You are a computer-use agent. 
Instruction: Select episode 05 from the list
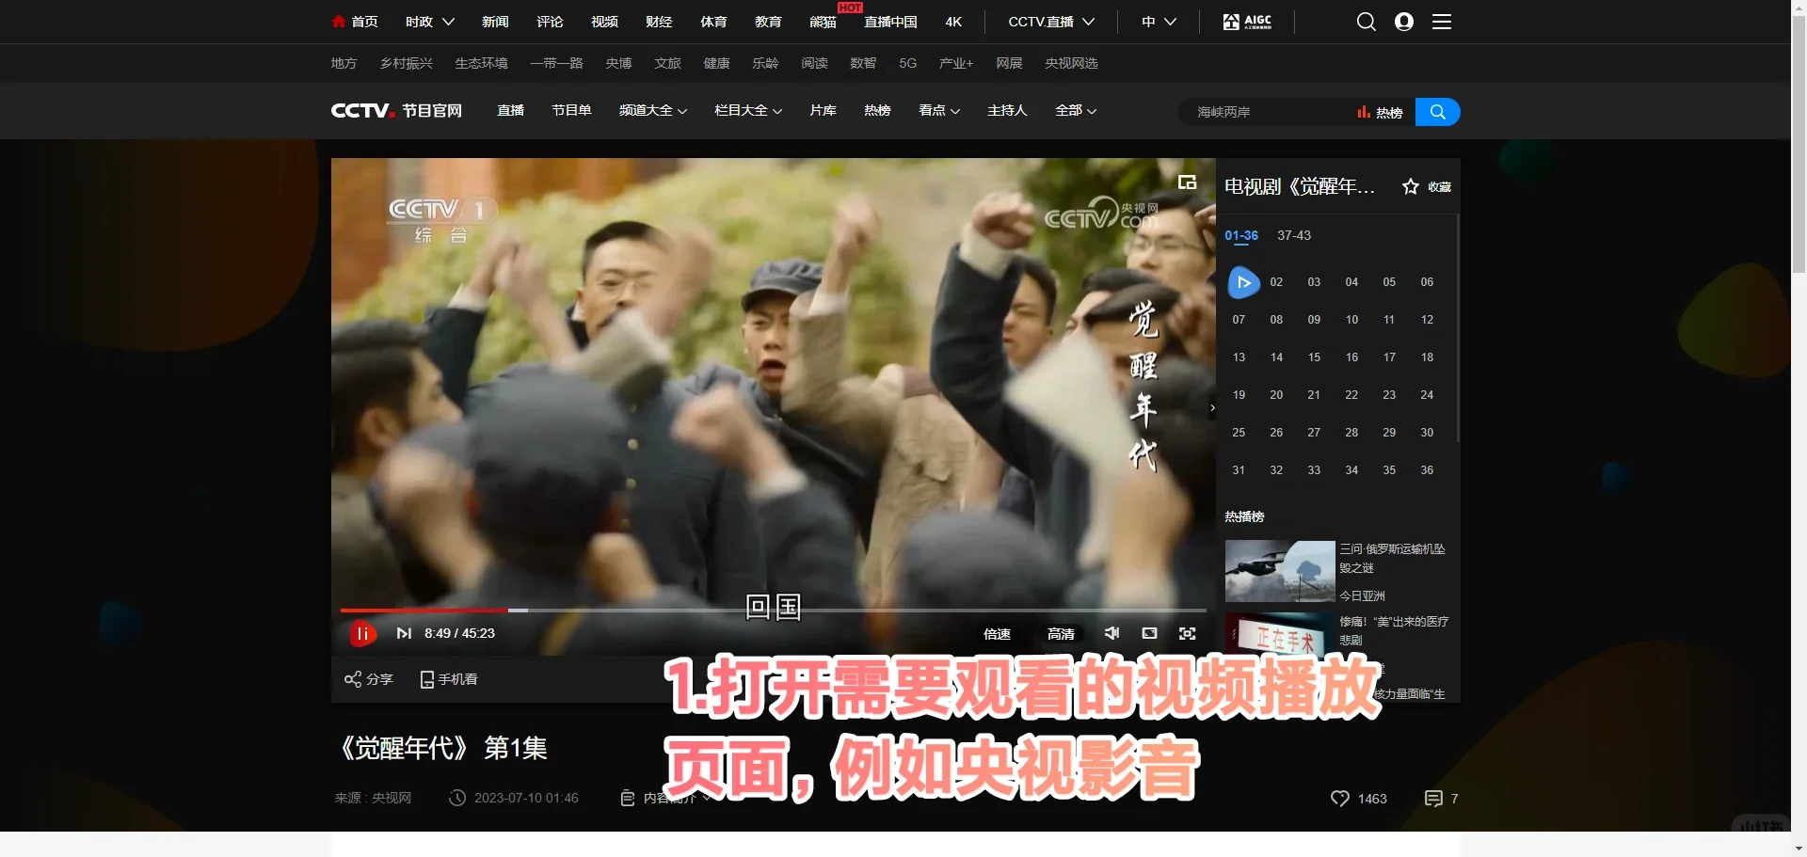pyautogui.click(x=1388, y=281)
